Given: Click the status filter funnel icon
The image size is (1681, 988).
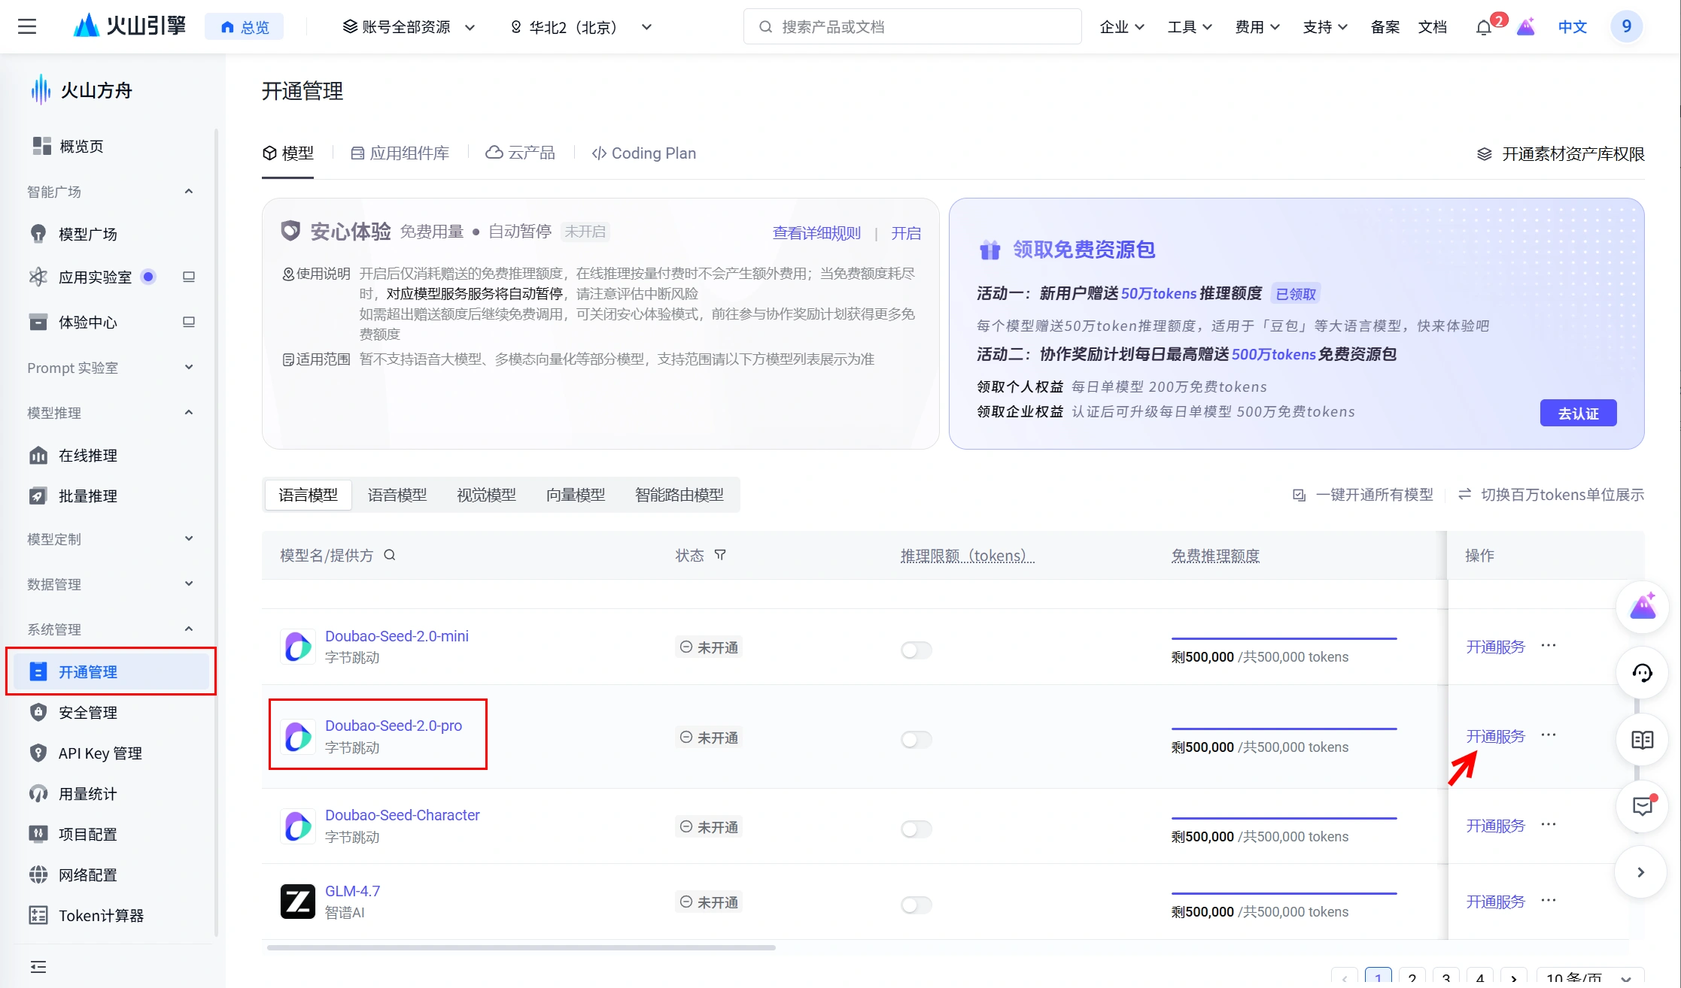Looking at the screenshot, I should [720, 555].
